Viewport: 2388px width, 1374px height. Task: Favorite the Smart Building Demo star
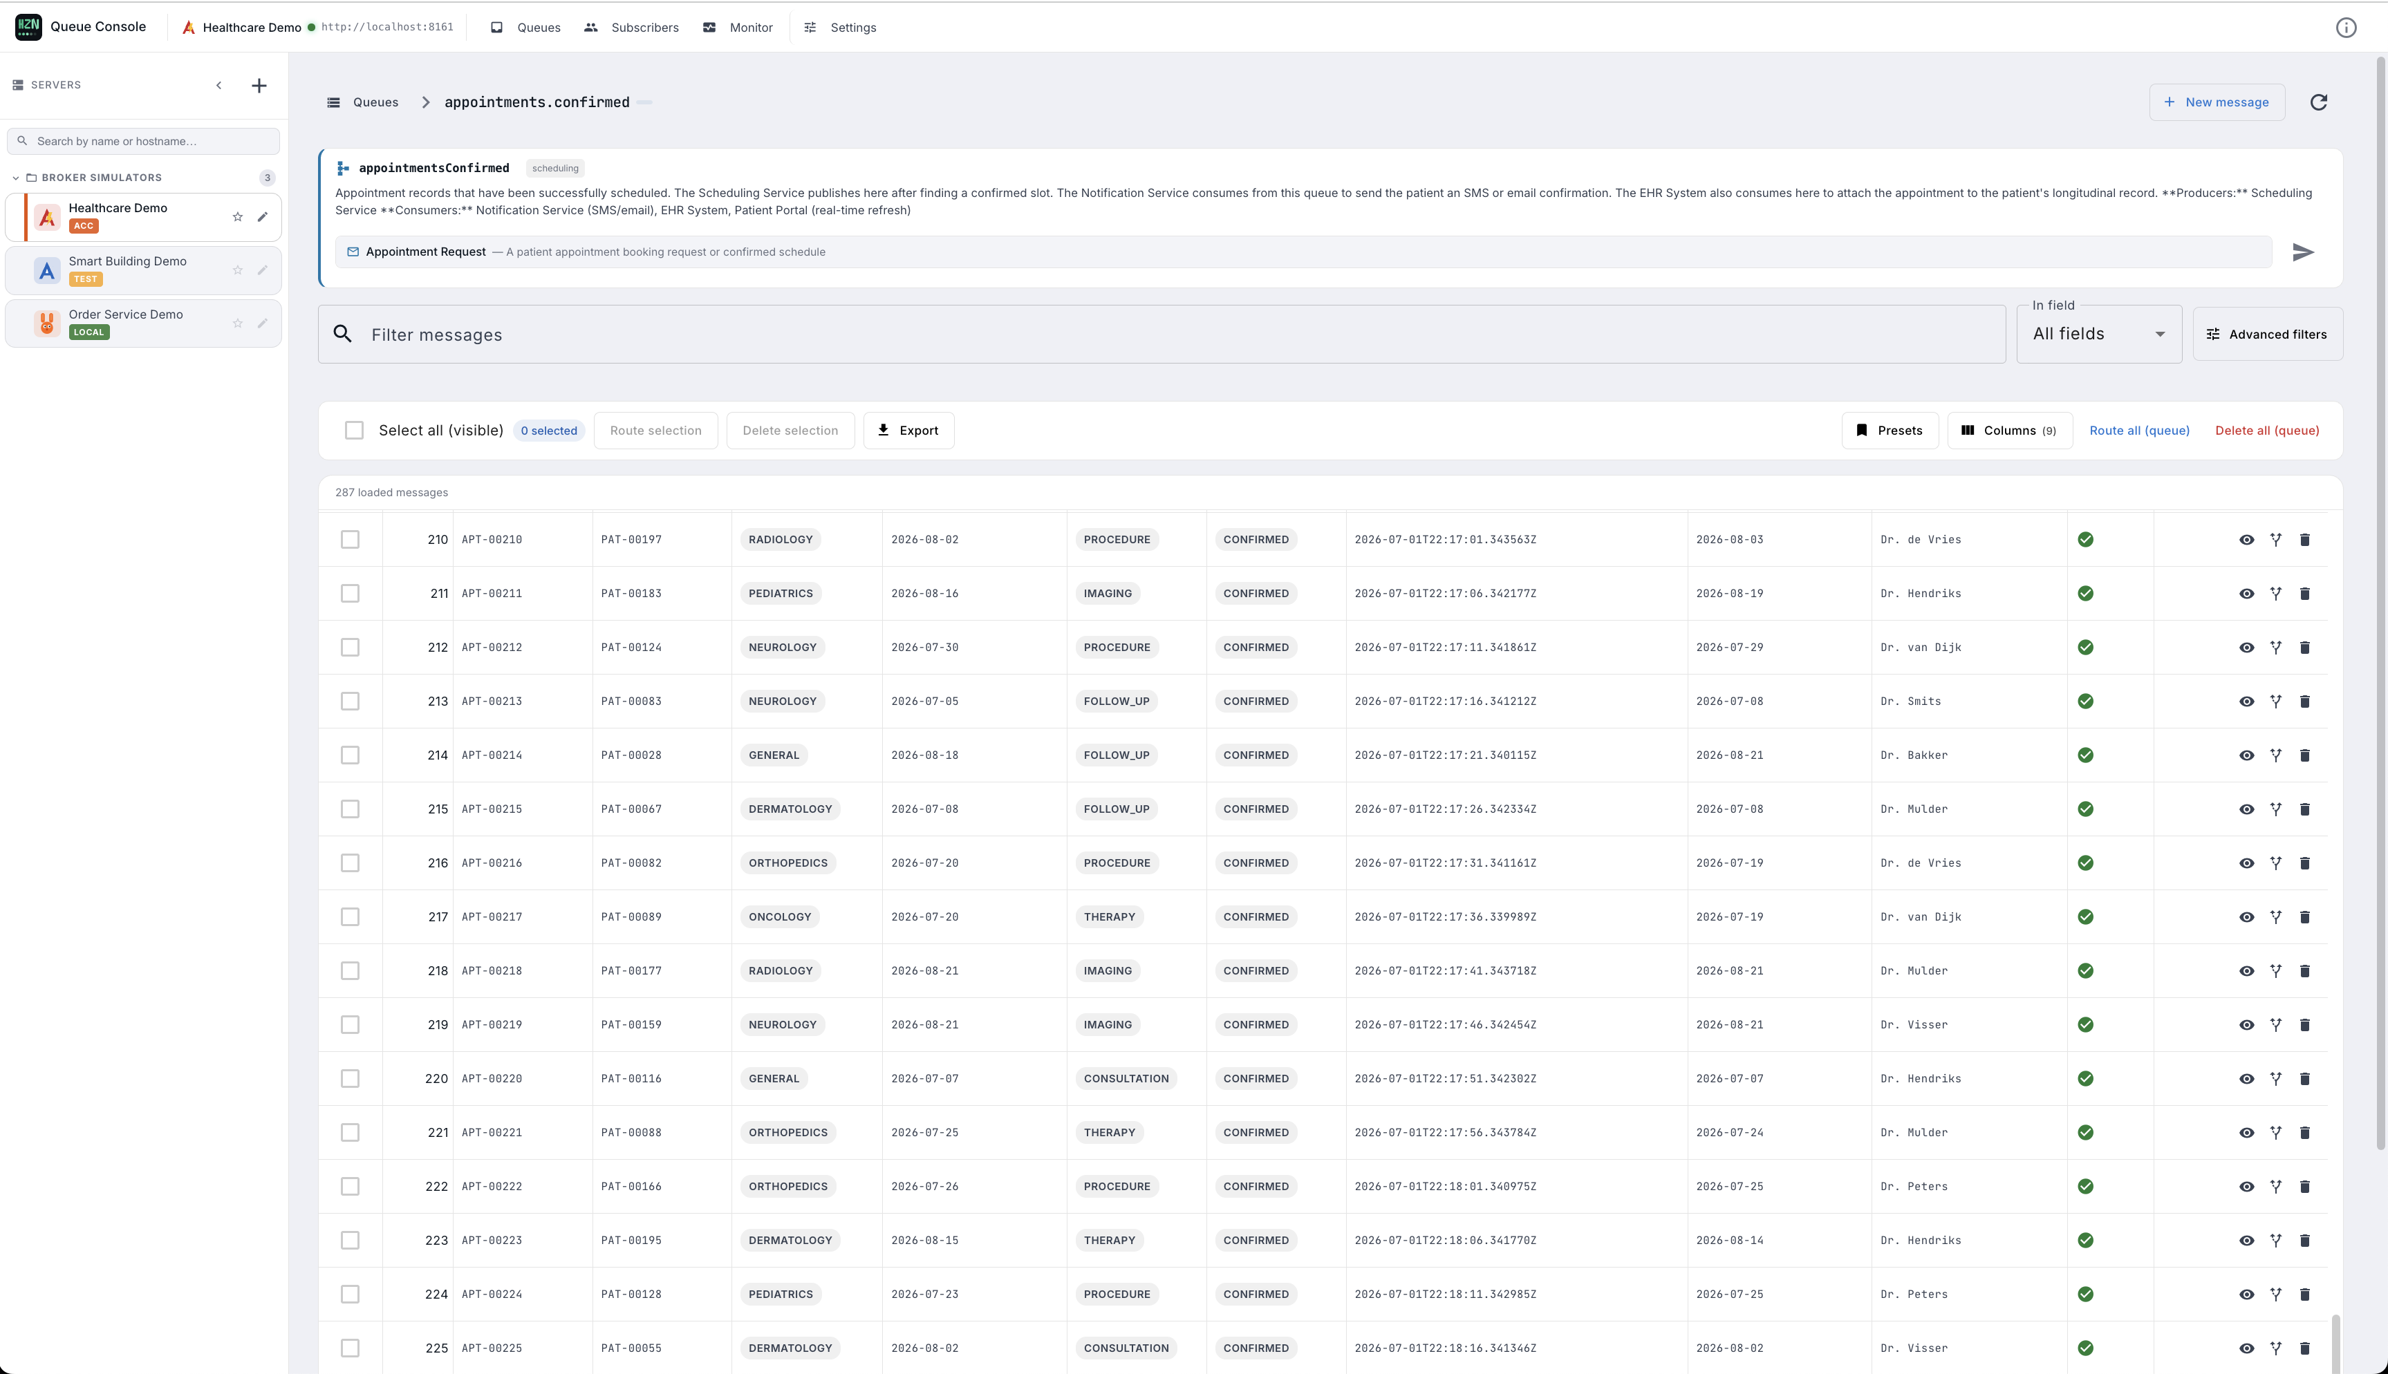point(238,270)
